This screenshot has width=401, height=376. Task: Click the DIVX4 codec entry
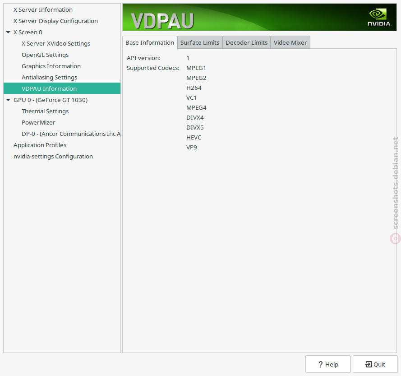(195, 118)
